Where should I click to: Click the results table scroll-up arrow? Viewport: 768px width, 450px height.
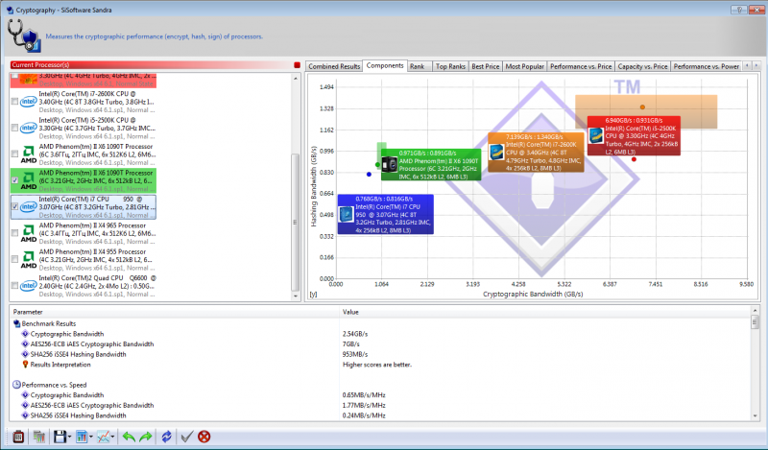(755, 311)
